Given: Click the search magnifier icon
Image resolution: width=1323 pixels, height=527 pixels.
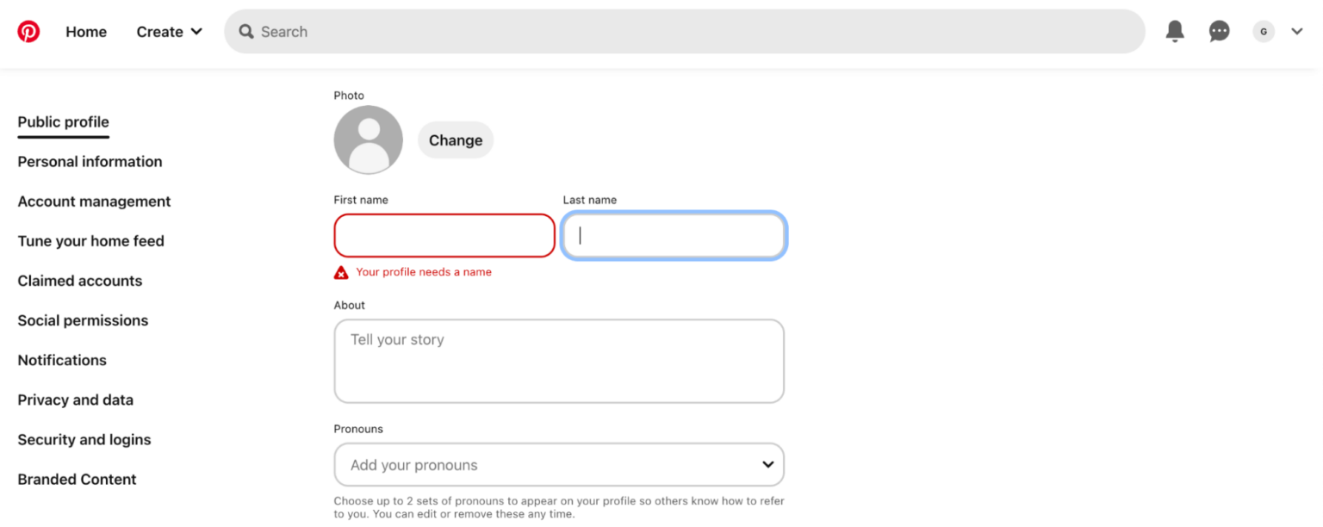Looking at the screenshot, I should pos(246,31).
